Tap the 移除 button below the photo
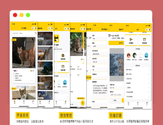163x125 pixels. 115,100
